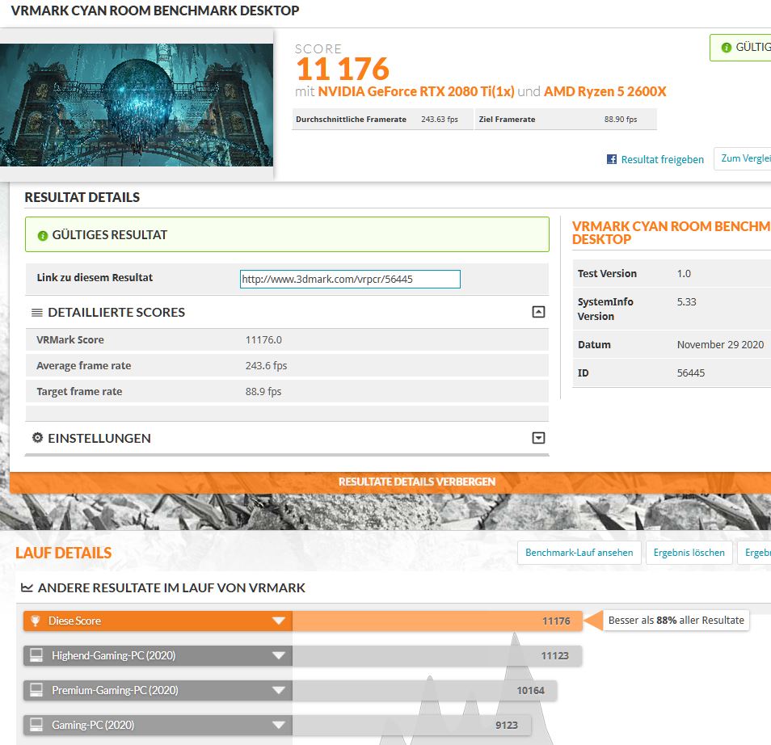This screenshot has width=771, height=745.
Task: Click the Besser als 88% aller Resultate label
Action: 676,620
